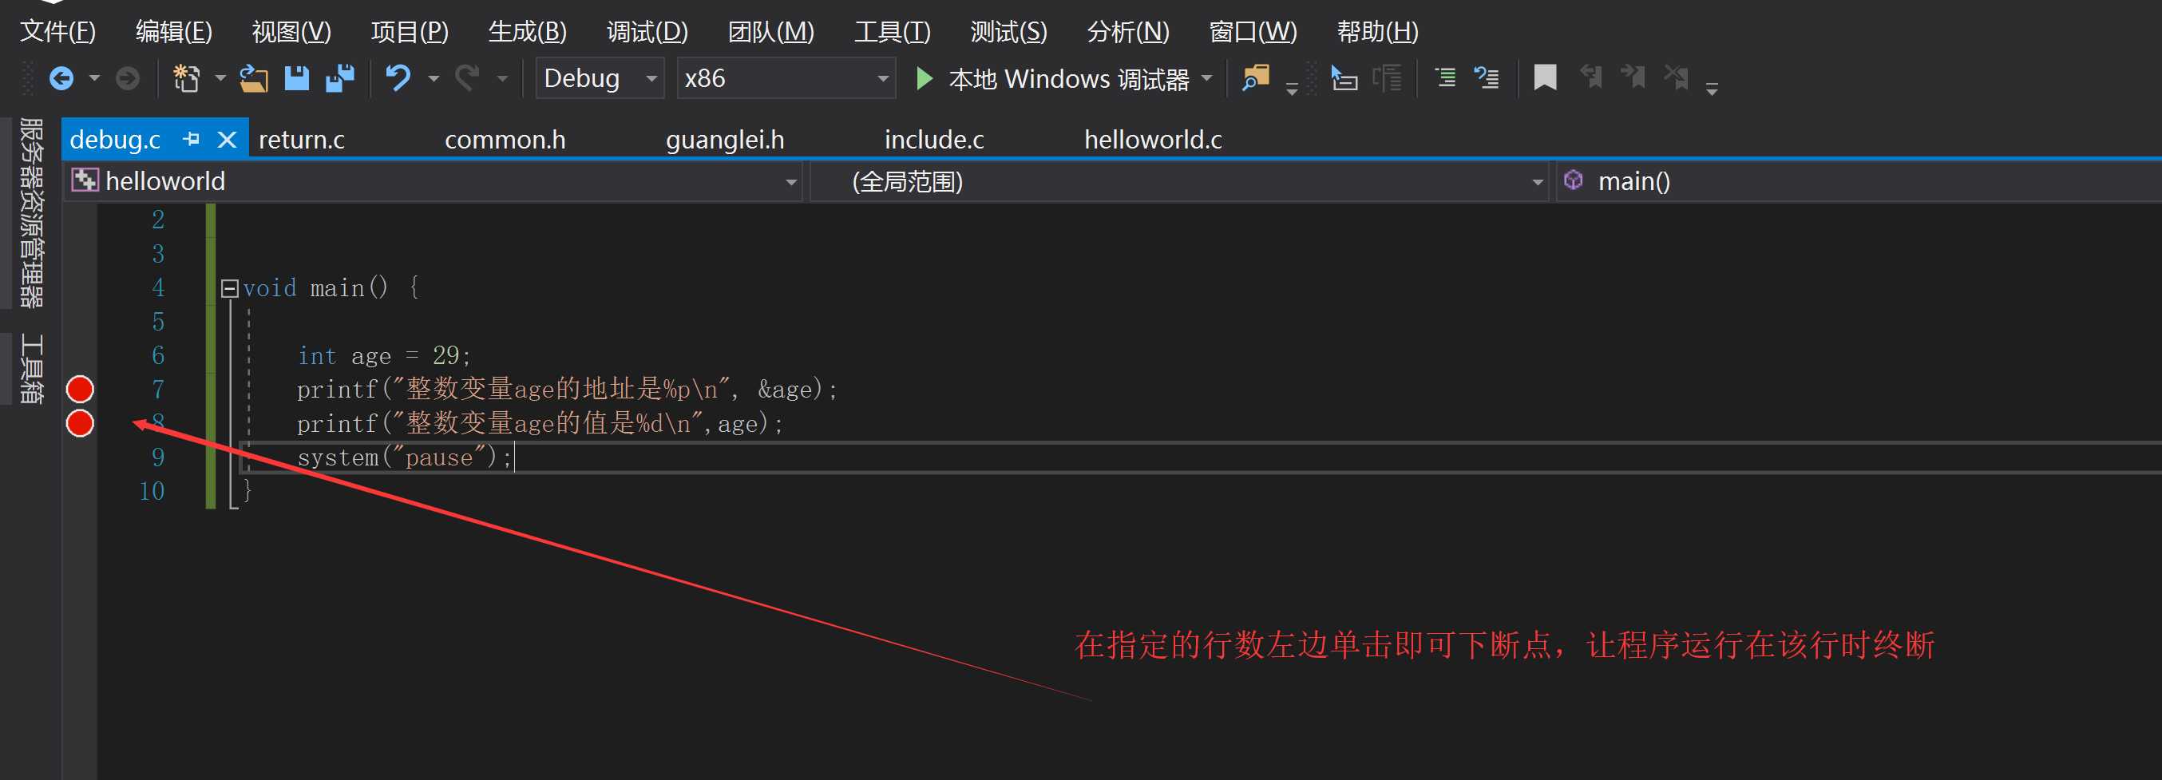The width and height of the screenshot is (2162, 780).
Task: Pin the debug.c tab
Action: [192, 139]
